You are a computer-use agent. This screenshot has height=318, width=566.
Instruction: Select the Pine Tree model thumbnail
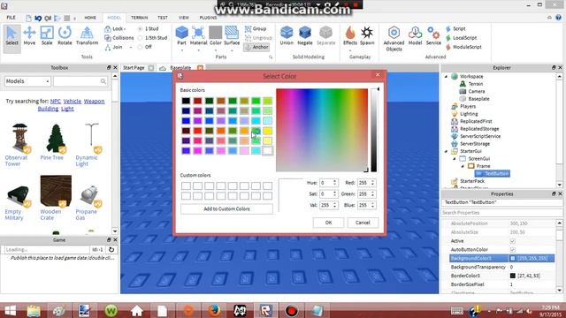tap(55, 139)
